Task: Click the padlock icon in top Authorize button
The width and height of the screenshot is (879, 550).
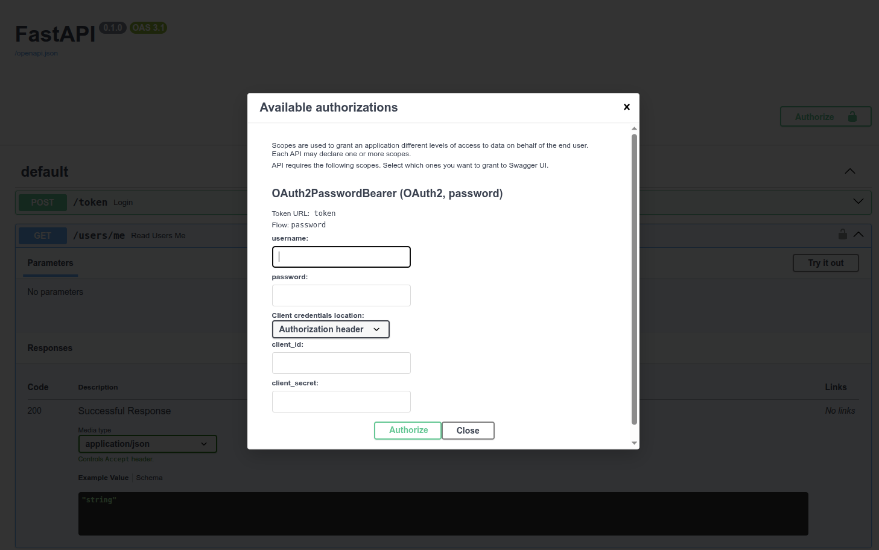Action: click(852, 116)
